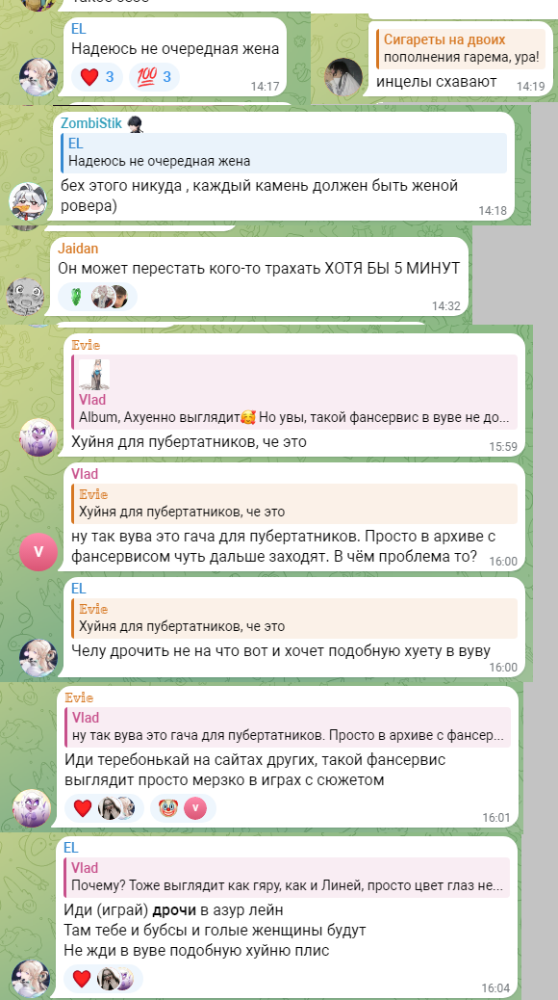Jump to quoted EL message in ZombiStik's reply

(x=284, y=153)
